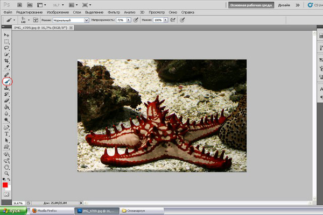Select the Type (T) tool
This screenshot has height=215, width=323.
6,133
